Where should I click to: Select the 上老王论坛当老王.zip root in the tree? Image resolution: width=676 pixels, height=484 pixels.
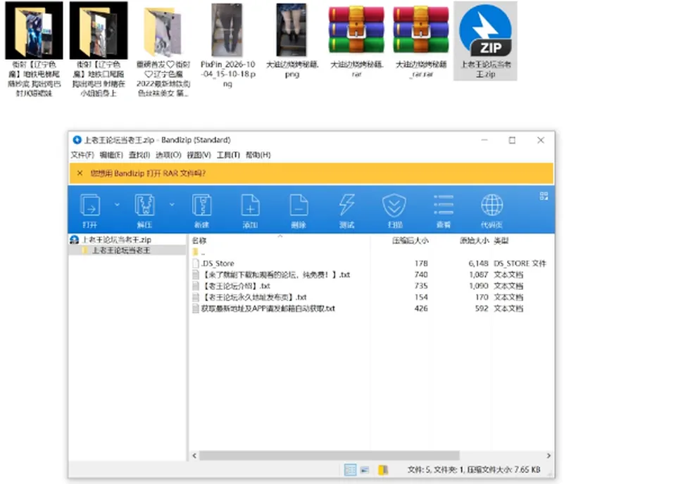click(x=116, y=240)
